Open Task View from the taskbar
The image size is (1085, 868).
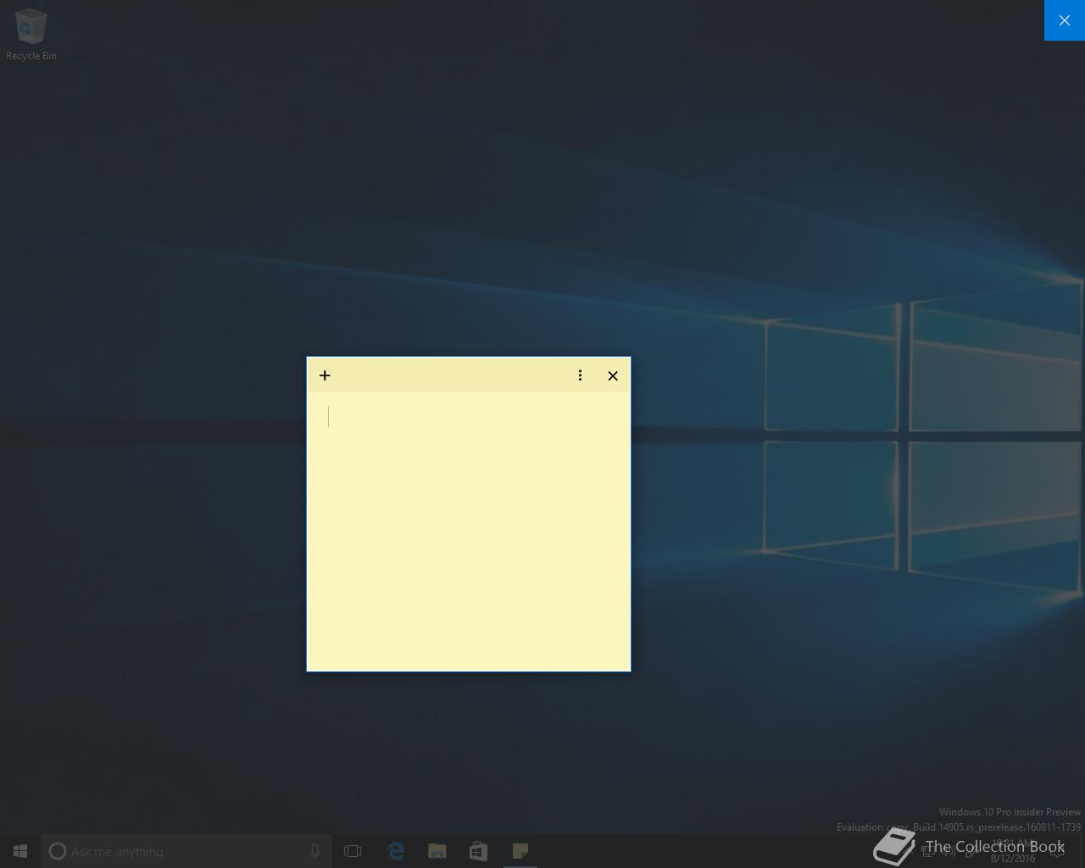click(x=353, y=851)
